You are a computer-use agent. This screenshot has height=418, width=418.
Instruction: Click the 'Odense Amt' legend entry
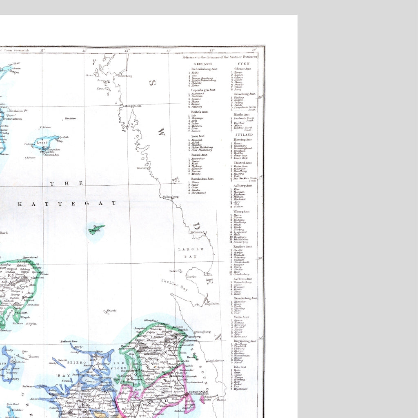click(242, 69)
